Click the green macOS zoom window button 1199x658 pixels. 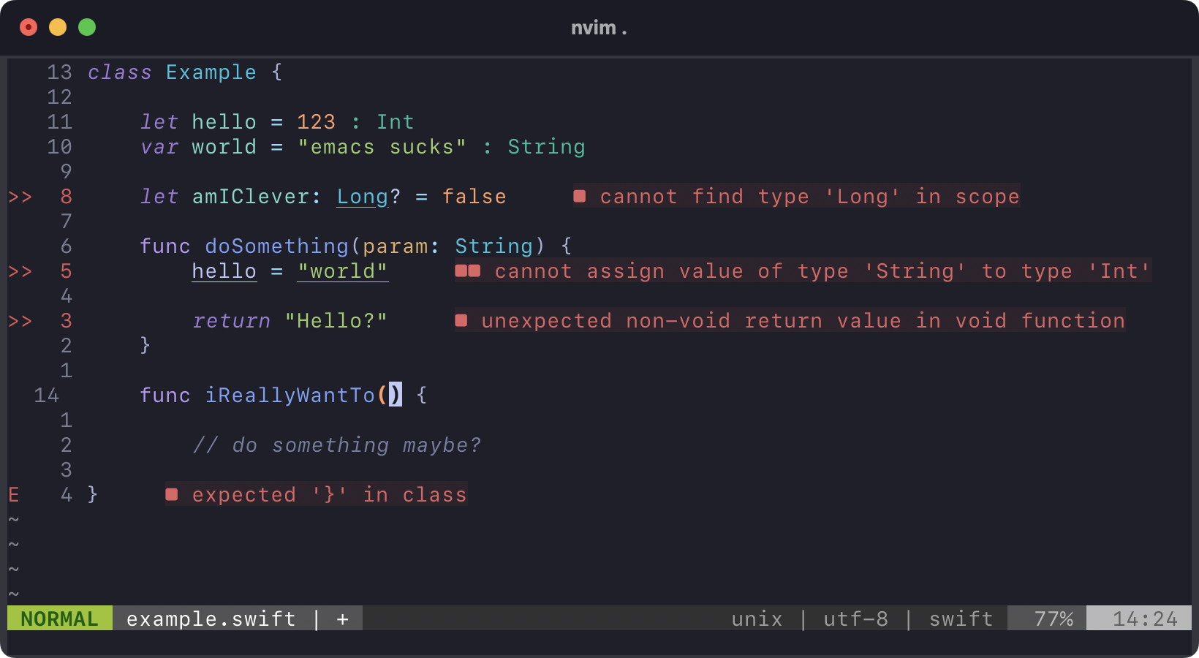(x=87, y=28)
